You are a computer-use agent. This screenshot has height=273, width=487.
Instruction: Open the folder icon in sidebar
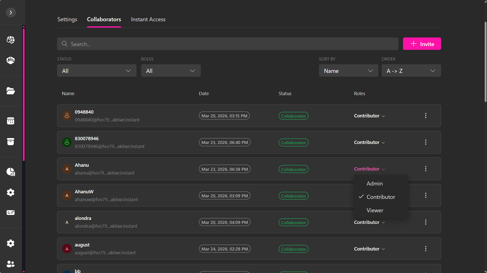pos(11,91)
